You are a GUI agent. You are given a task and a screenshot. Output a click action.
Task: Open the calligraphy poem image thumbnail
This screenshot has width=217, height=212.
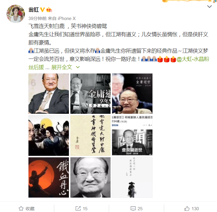coord(91,136)
